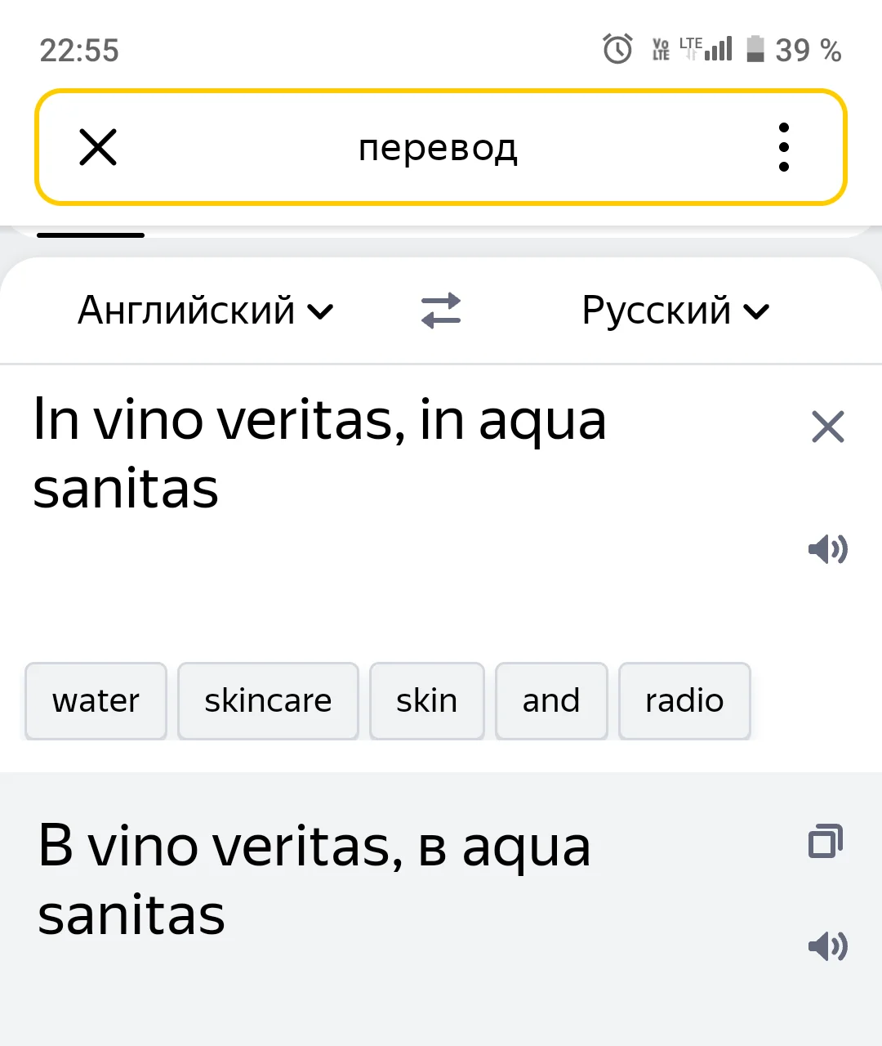Open the Русский target language dropdown

coord(675,311)
